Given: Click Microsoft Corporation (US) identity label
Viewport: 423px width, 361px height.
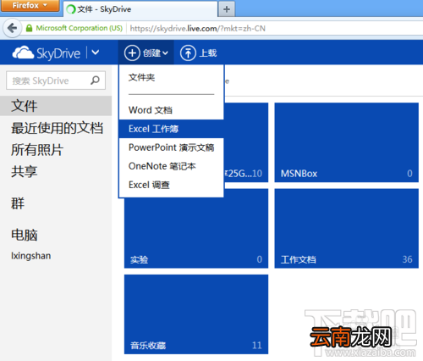Looking at the screenshot, I should [x=80, y=28].
